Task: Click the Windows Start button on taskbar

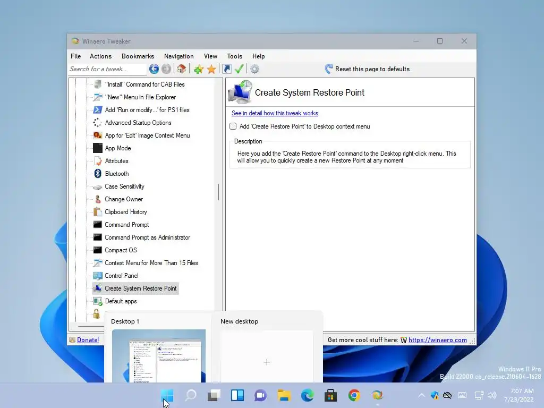Action: pos(167,395)
